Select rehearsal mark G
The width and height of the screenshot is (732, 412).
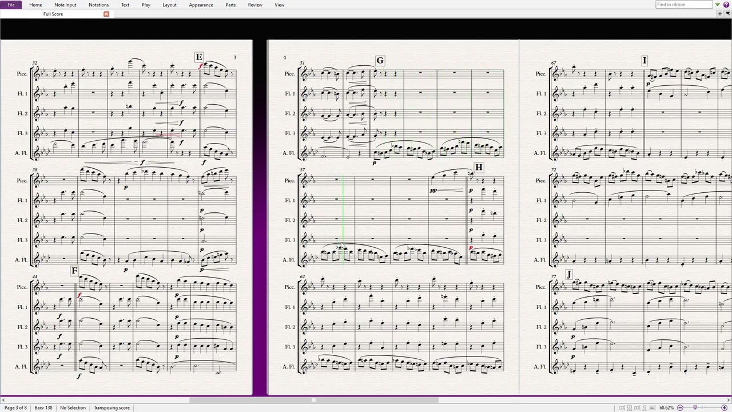380,61
